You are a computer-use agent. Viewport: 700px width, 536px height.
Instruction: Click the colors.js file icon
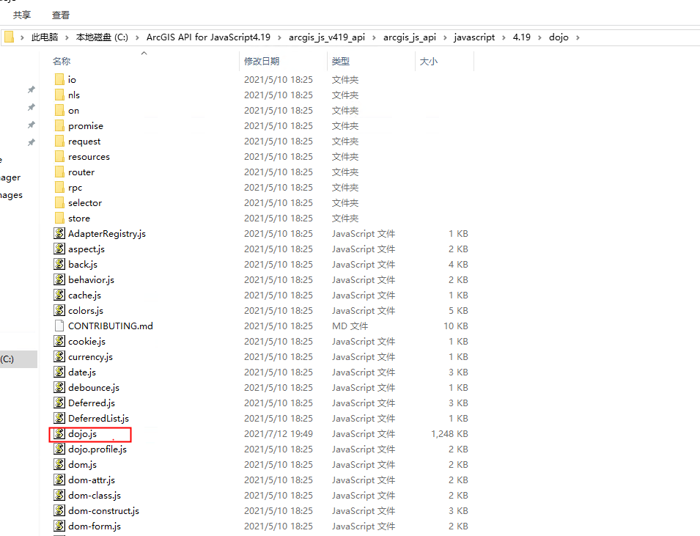tap(59, 310)
